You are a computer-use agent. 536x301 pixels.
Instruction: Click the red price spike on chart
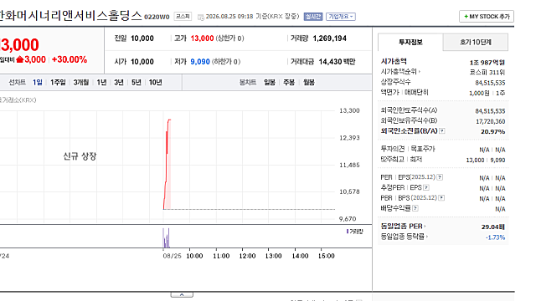click(x=167, y=164)
